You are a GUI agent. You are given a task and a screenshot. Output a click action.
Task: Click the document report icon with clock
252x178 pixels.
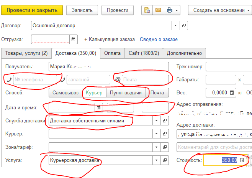click(x=147, y=10)
